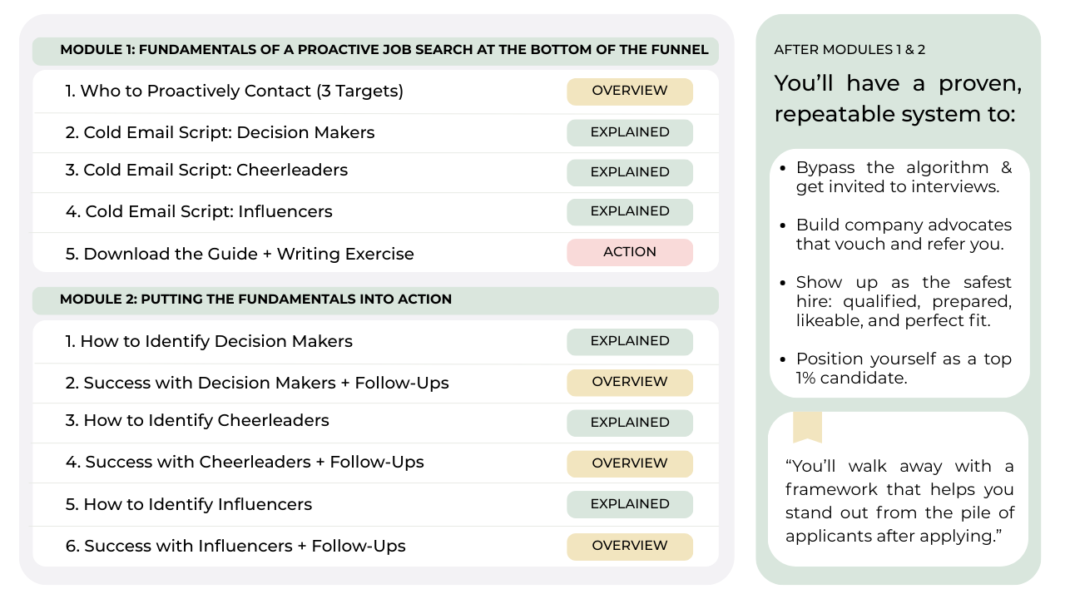Click EXPLAINED badge for How to Identify Influencers
Viewport: 1065px width, 599px height.
tap(630, 504)
